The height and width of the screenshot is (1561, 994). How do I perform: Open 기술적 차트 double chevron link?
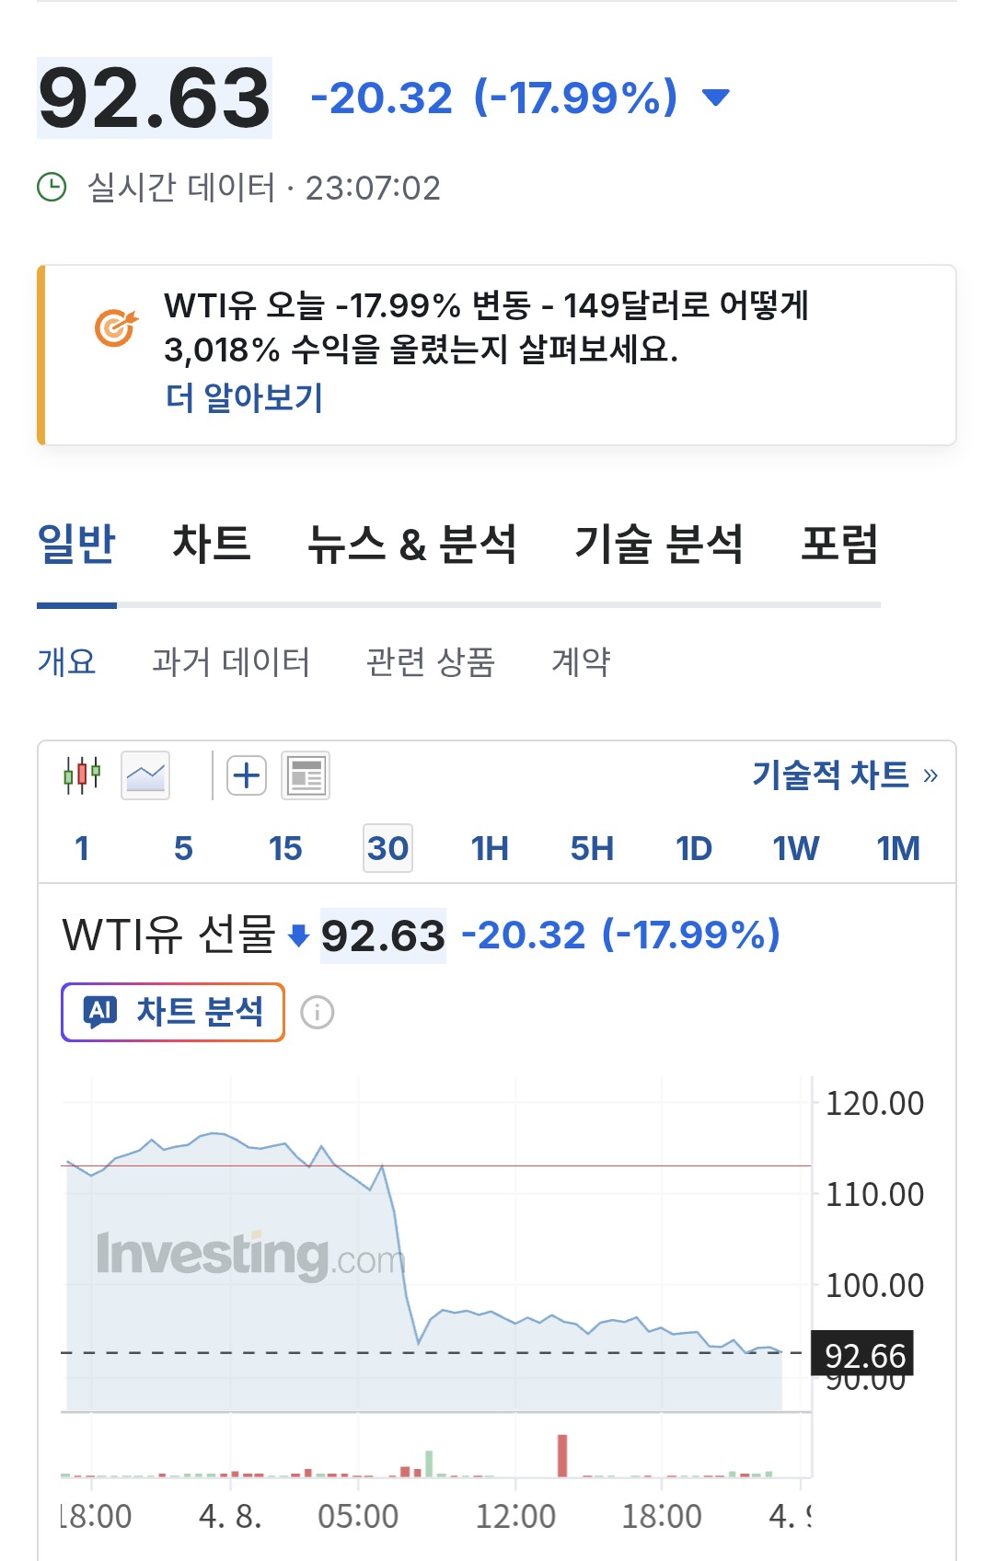coord(930,775)
